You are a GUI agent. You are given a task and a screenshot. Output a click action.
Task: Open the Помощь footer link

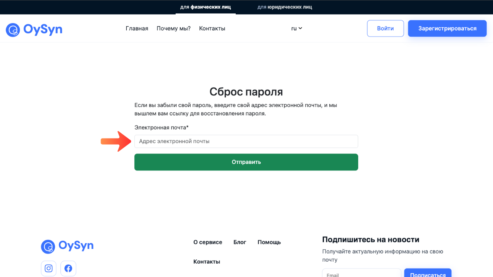click(x=269, y=242)
